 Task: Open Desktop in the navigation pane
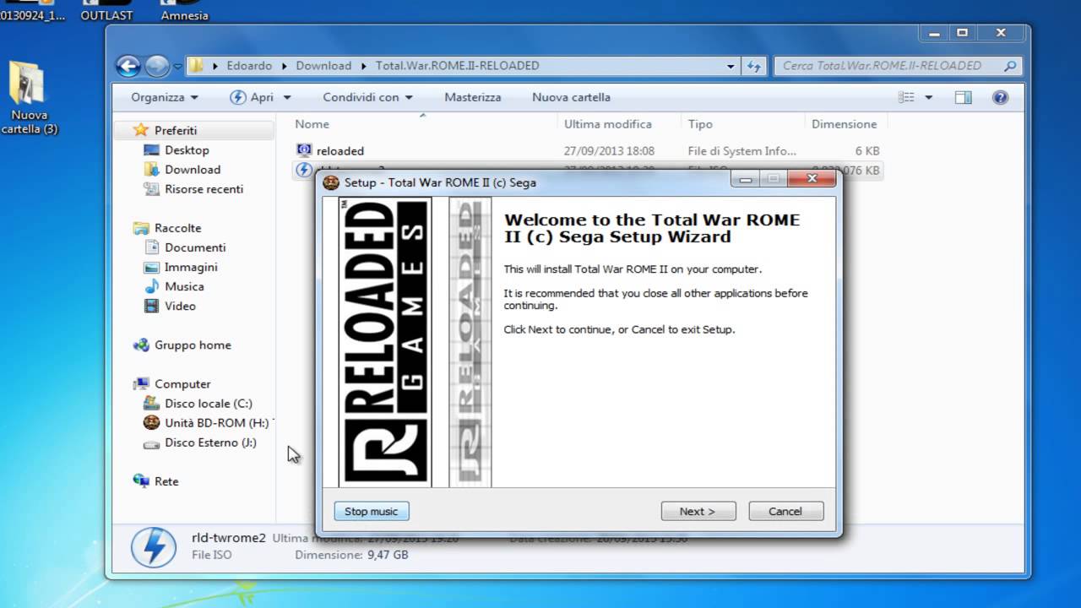coord(187,150)
